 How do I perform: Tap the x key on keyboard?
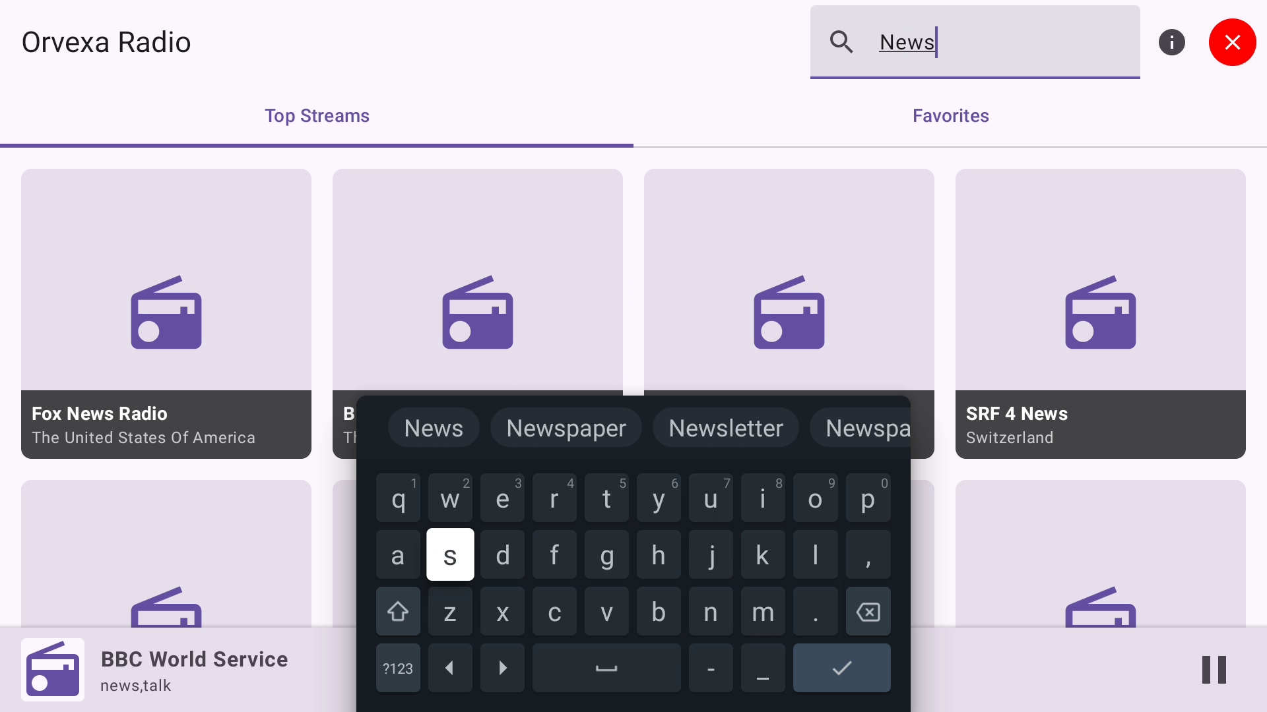click(x=503, y=612)
